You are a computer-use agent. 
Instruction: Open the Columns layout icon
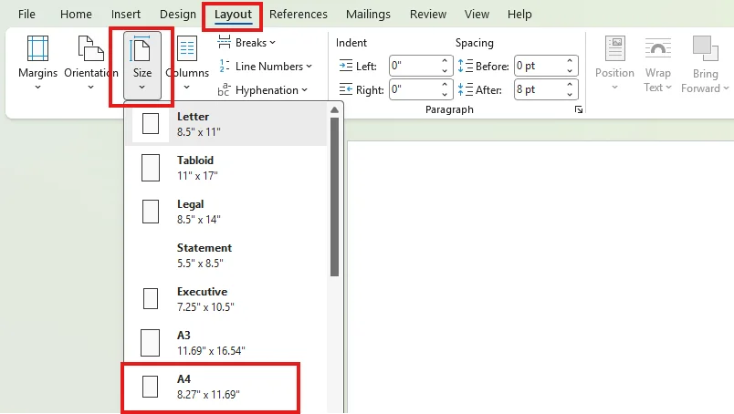pos(187,48)
